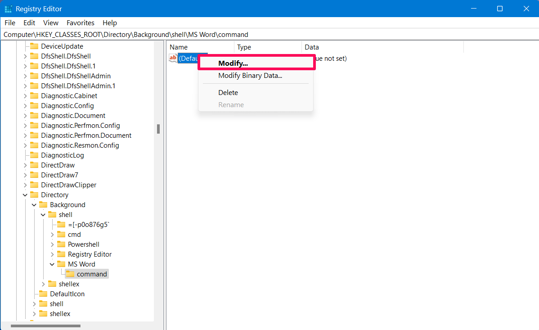Viewport: 539px width, 330px height.
Task: Expand the DfsShell.DfsShell.1 key
Action: coord(25,66)
